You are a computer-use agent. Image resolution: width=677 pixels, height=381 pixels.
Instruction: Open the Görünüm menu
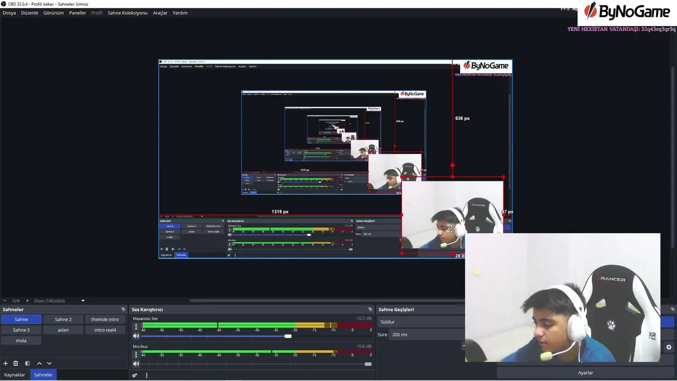tap(53, 13)
